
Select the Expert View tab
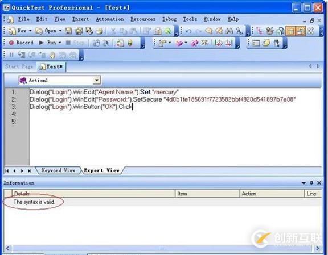[102, 170]
